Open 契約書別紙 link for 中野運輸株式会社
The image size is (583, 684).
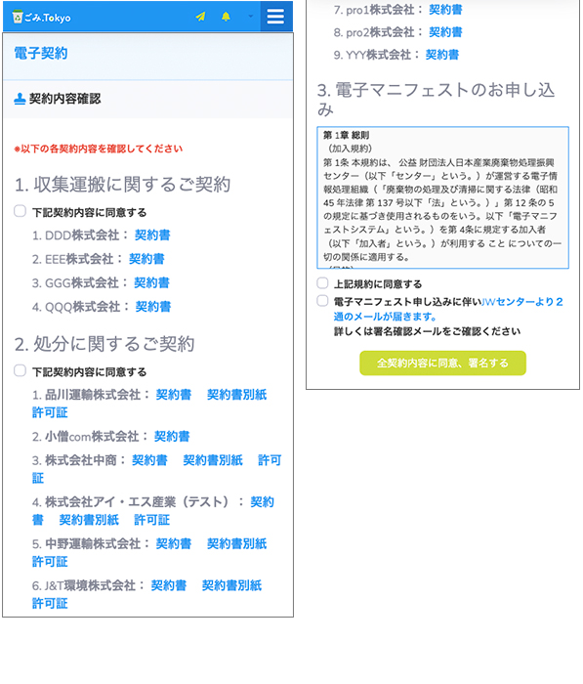pos(236,544)
